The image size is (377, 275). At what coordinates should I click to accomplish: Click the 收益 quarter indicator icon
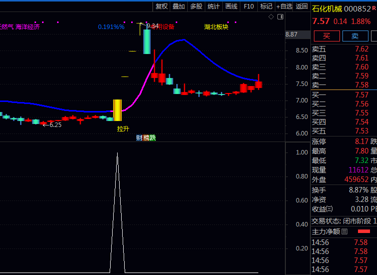(x=329, y=209)
